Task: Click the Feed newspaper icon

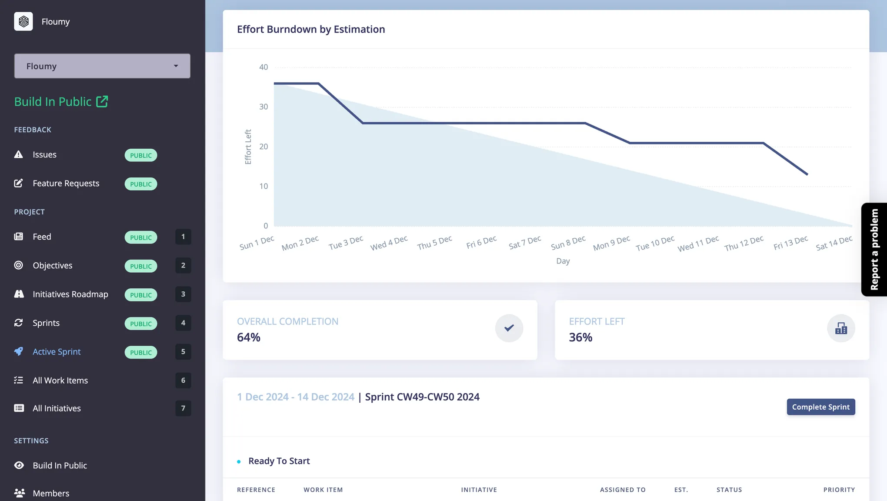Action: pyautogui.click(x=19, y=237)
